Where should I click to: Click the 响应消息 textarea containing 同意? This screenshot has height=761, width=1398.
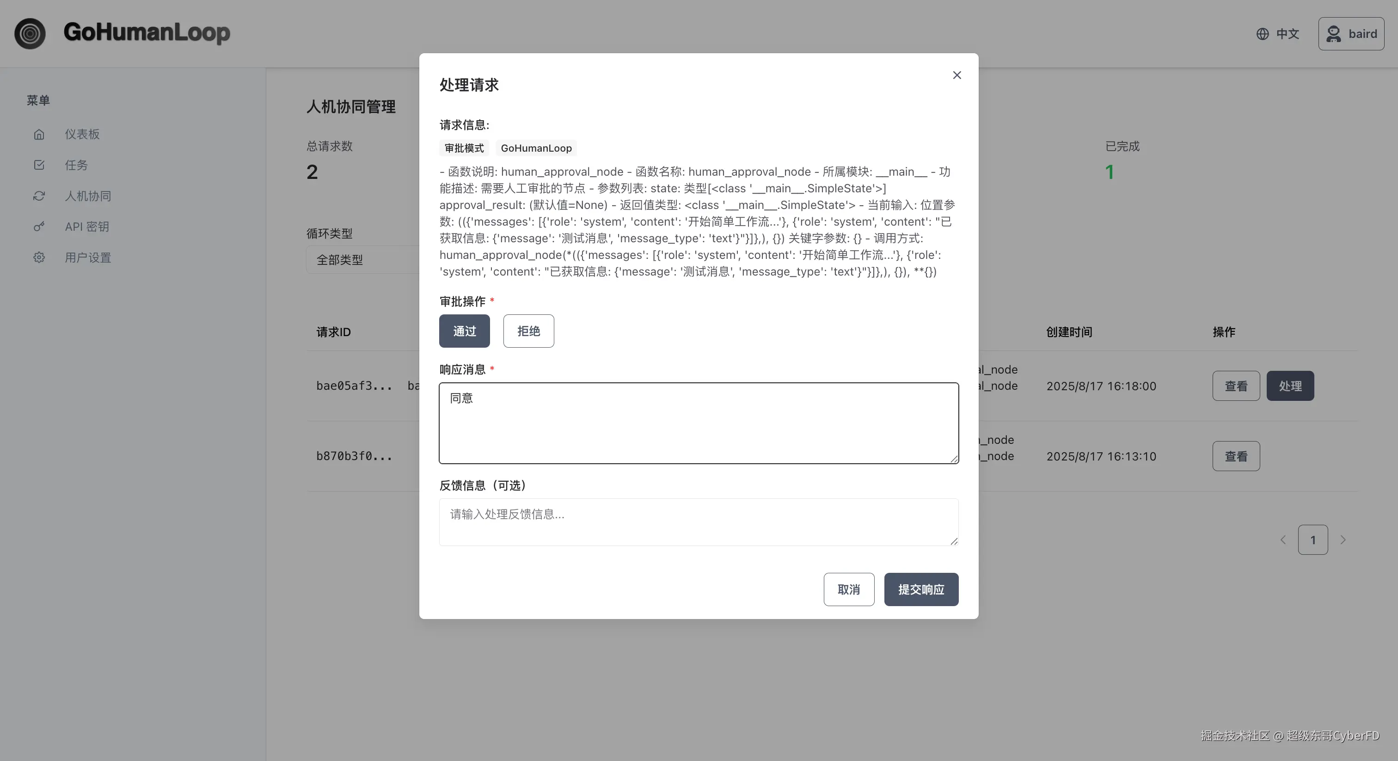click(x=698, y=423)
